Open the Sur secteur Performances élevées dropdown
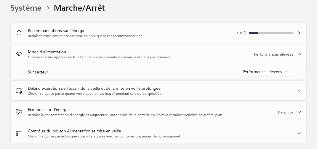The image size is (317, 149). [266, 72]
